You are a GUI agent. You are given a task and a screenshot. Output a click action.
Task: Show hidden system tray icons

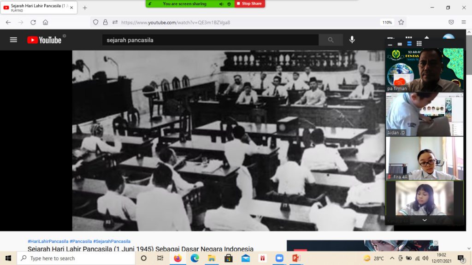tap(392, 258)
